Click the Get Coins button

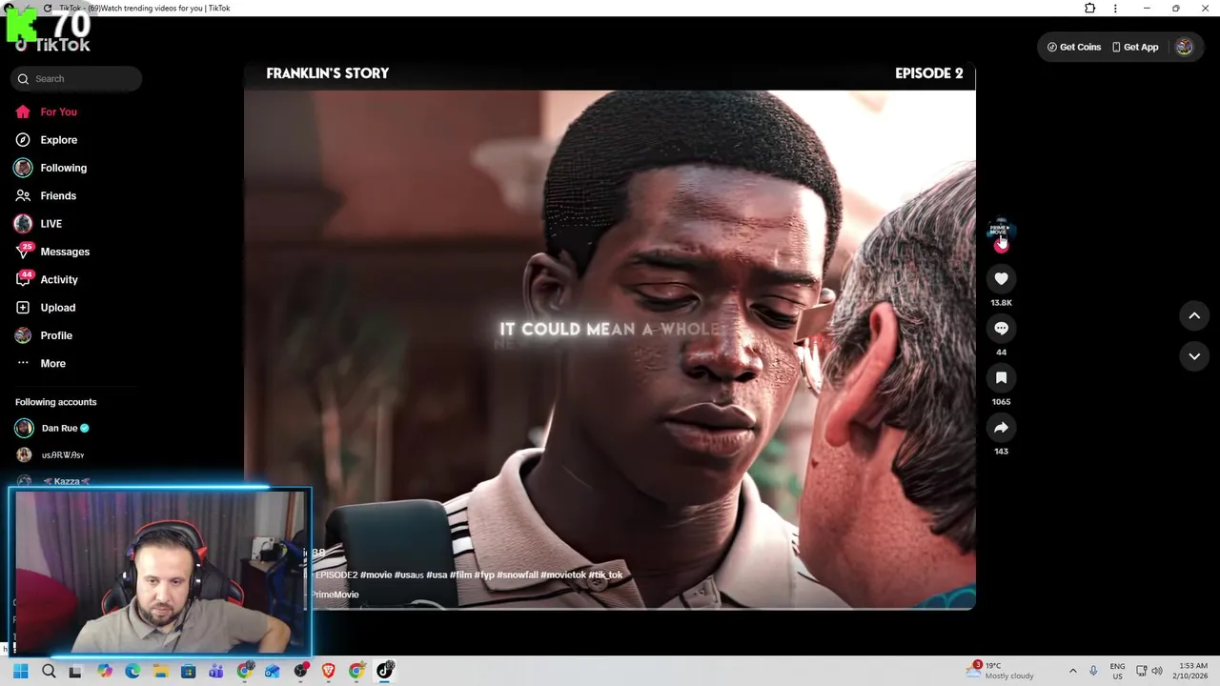click(x=1074, y=47)
